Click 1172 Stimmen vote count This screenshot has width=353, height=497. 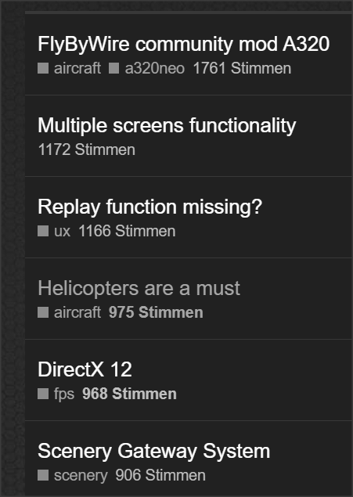pos(87,149)
